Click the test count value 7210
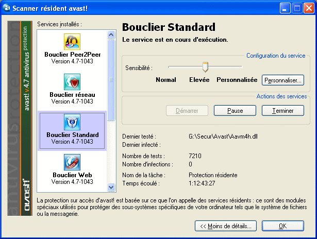 point(195,156)
